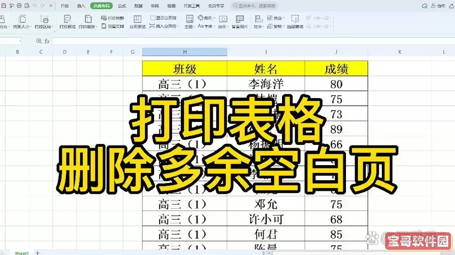This screenshot has width=455, height=255.
Task: Click into the formula bar input
Action: (x=253, y=42)
